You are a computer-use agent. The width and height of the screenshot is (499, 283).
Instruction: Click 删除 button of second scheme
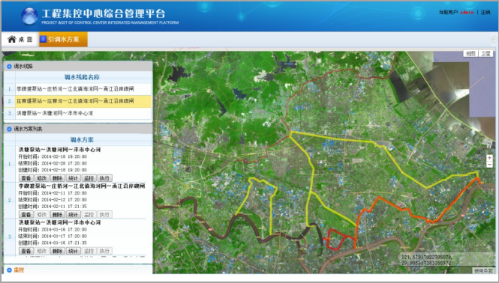pos(57,215)
